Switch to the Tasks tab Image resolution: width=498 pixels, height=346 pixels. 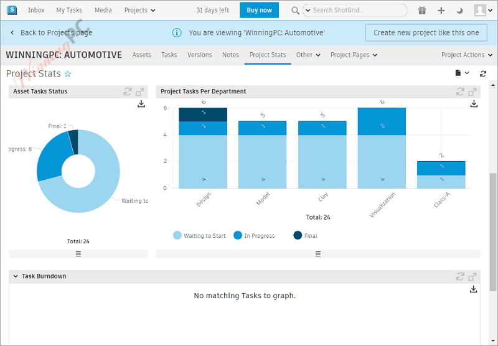(169, 55)
